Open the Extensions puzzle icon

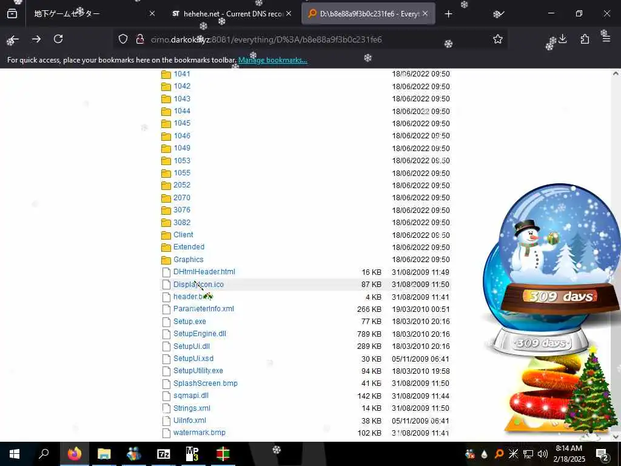[x=585, y=39]
